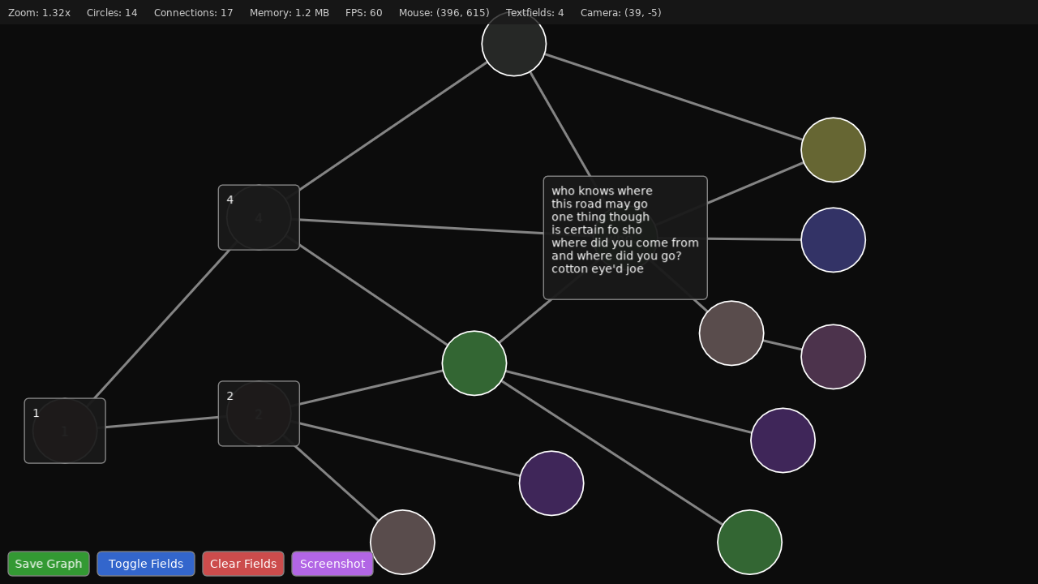Focus the text field labeled 4
The height and width of the screenshot is (584, 1038).
[259, 217]
